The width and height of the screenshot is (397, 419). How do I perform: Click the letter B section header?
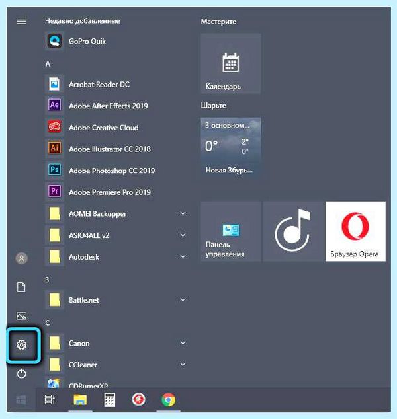[48, 280]
